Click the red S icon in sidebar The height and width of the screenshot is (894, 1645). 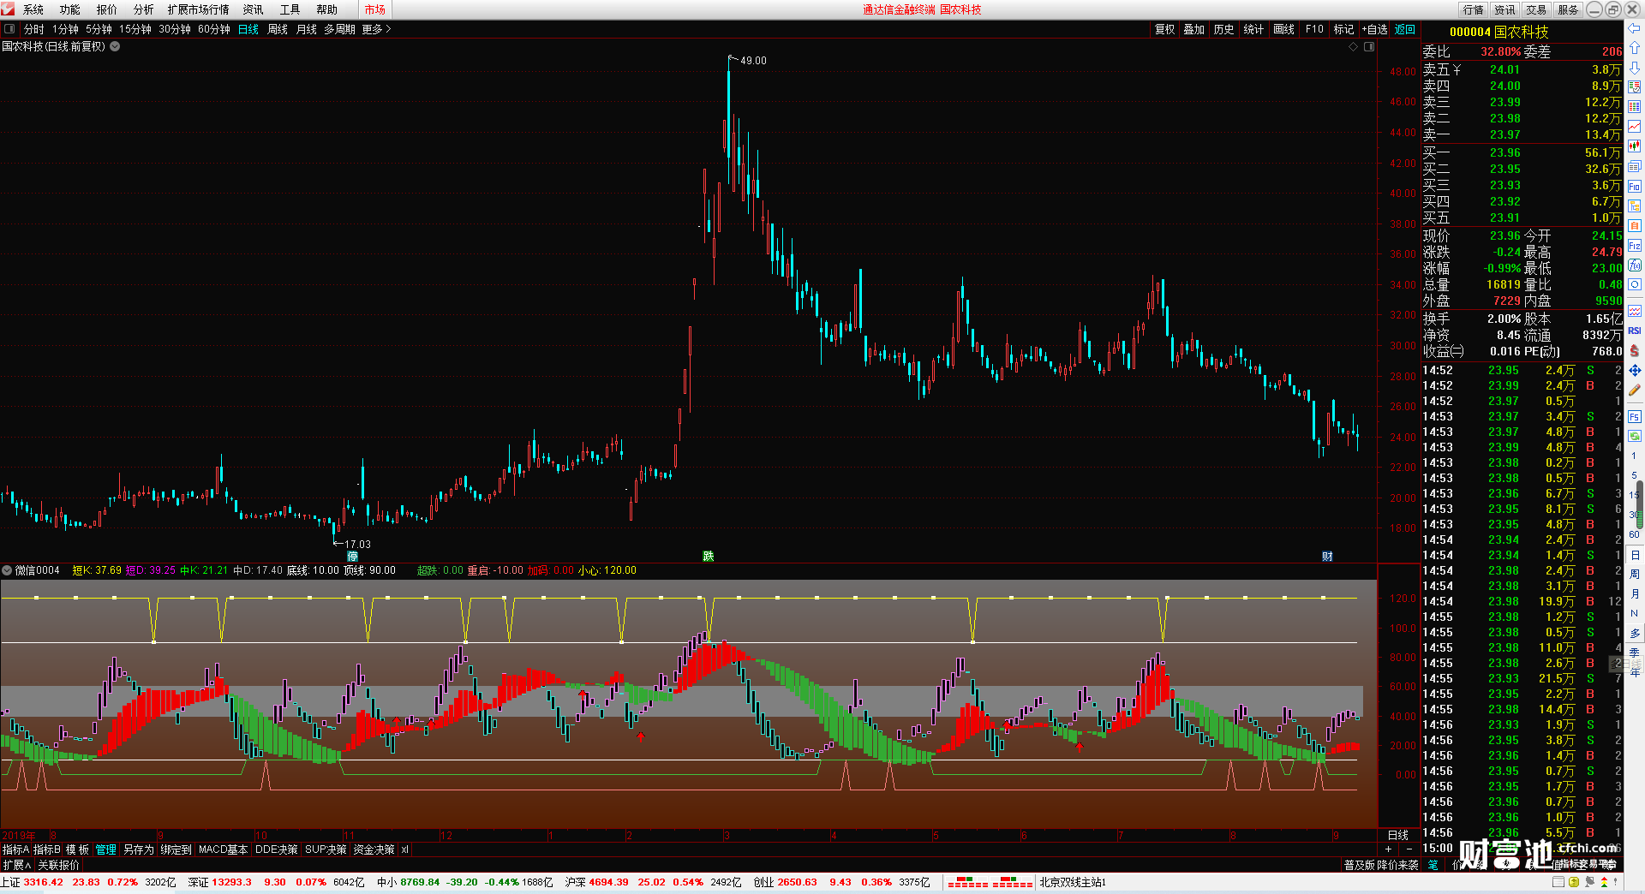pos(1635,350)
